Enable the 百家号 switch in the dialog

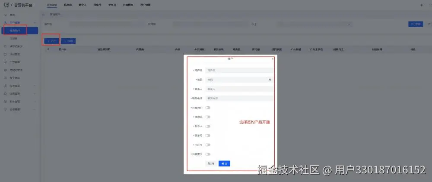click(208, 136)
